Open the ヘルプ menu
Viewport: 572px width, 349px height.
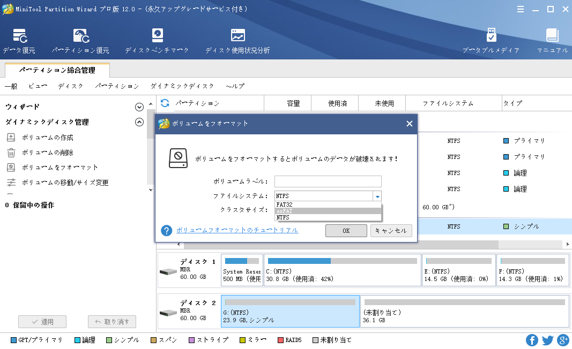click(235, 86)
